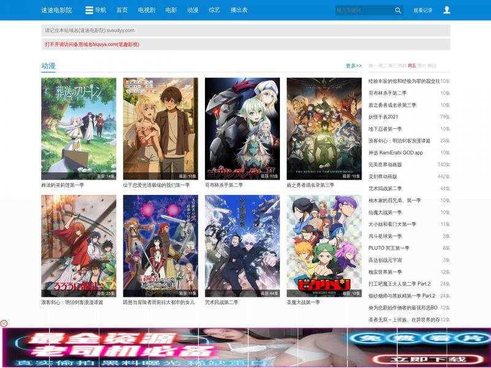
Task: Open 经验丰富的你和经验为零的我交往 in the list
Action: tap(404, 81)
